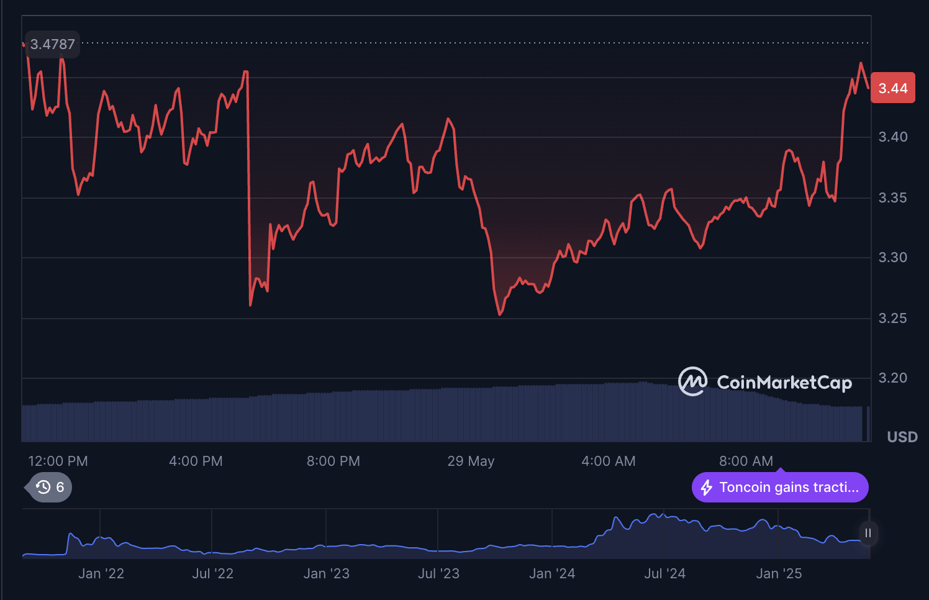
Task: Grab the range navigator handle on right
Action: pos(868,533)
